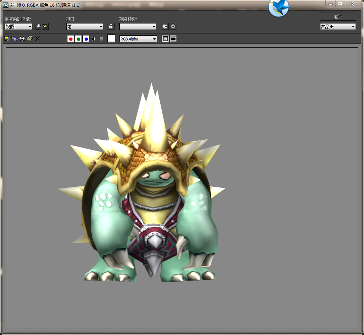This screenshot has height=335, width=364.
Task: Toggle the alpha channel display
Action: click(94, 39)
